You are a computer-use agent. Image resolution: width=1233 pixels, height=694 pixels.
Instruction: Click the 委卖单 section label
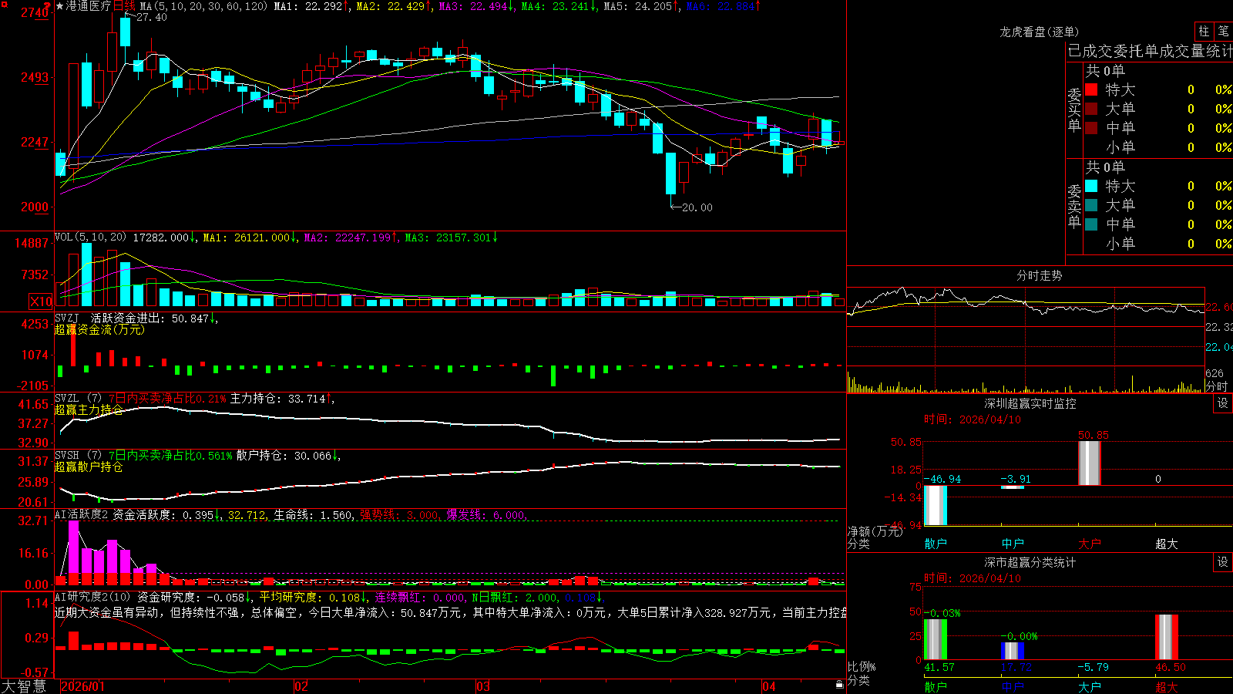pos(1074,206)
